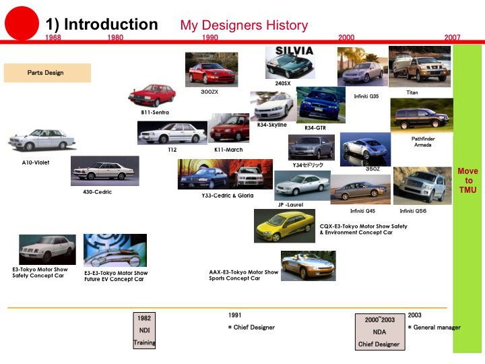Click the Pathfinder Armada caption
Screen dimensions: 485x364
423,142
